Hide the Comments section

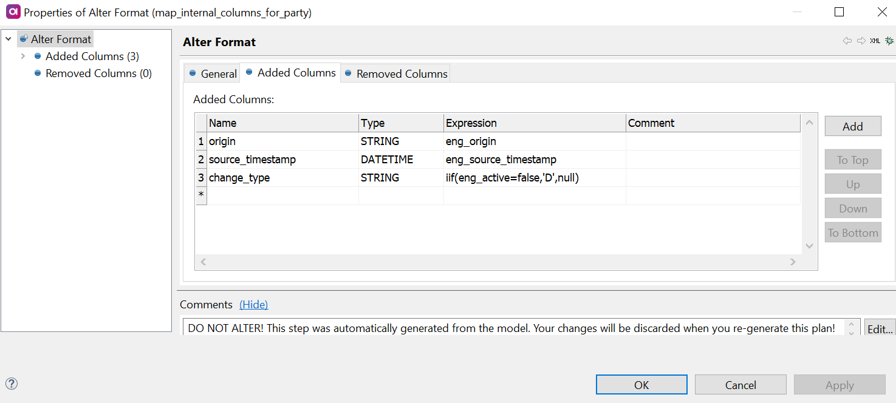(253, 305)
